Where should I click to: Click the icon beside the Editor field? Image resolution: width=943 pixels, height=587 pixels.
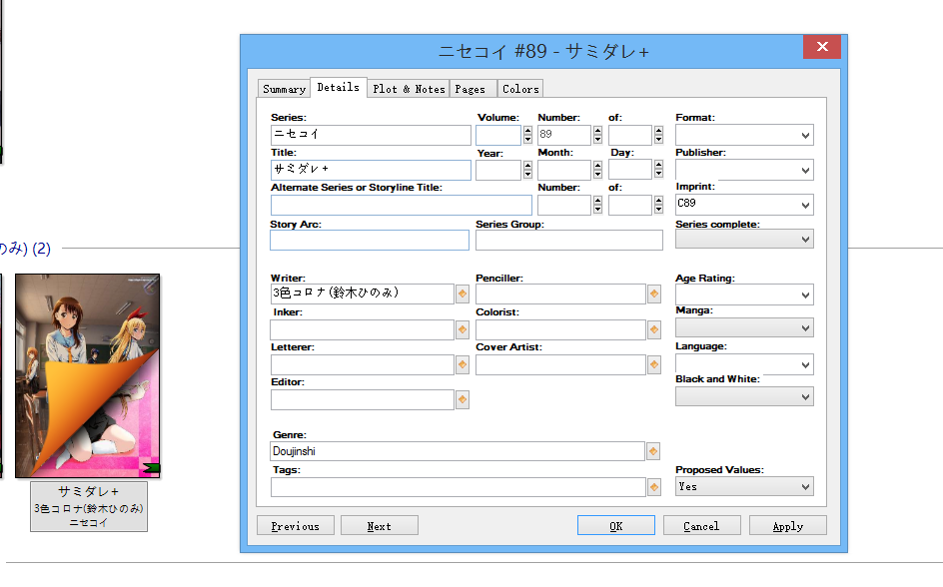(x=462, y=400)
